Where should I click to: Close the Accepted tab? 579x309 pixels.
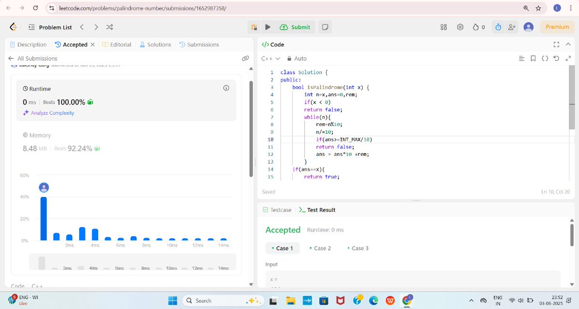(92, 44)
